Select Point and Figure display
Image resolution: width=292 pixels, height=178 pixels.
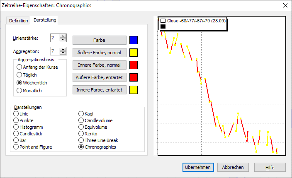point(16,147)
